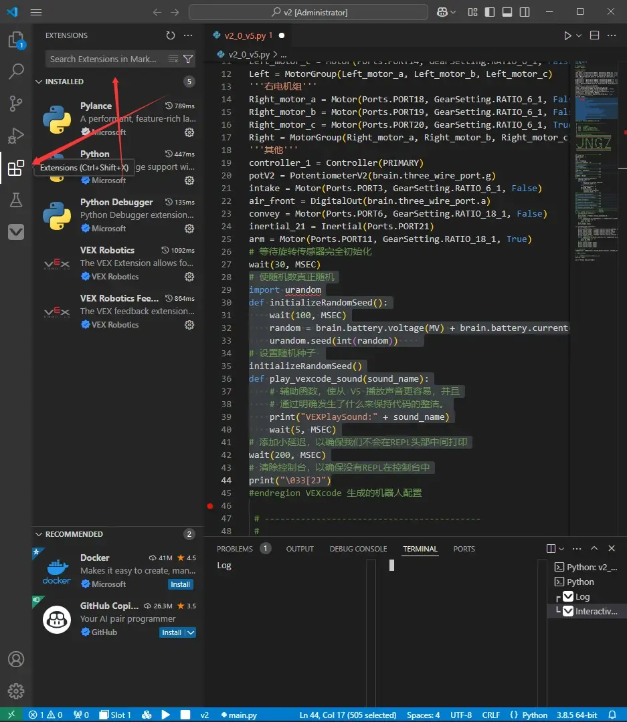627x722 pixels.
Task: Select Python: v2 terminal entry
Action: point(586,568)
